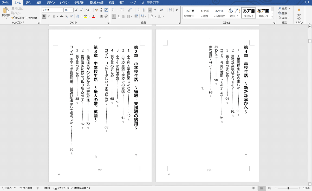Toggle Bold formatting
This screenshot has height=191, width=312.
(x=44, y=16)
